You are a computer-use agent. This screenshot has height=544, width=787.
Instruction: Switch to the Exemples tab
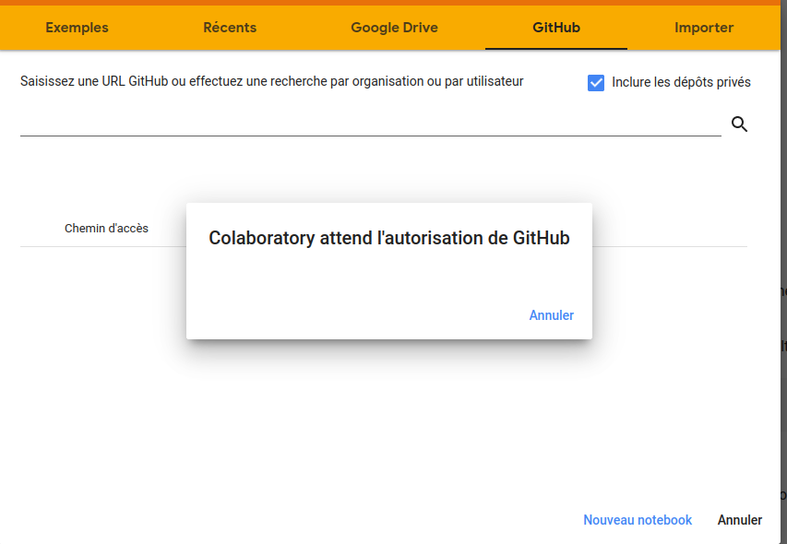click(x=77, y=28)
